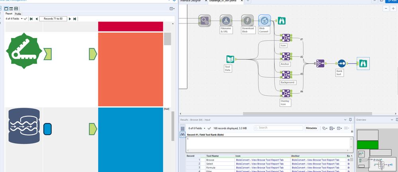Select the Background join tool

tap(286, 75)
